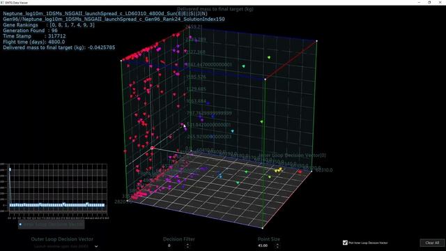Viewport: 446px width, 251px height.
Task: Decrease the Decision Filter value with down arrow
Action: (187, 247)
